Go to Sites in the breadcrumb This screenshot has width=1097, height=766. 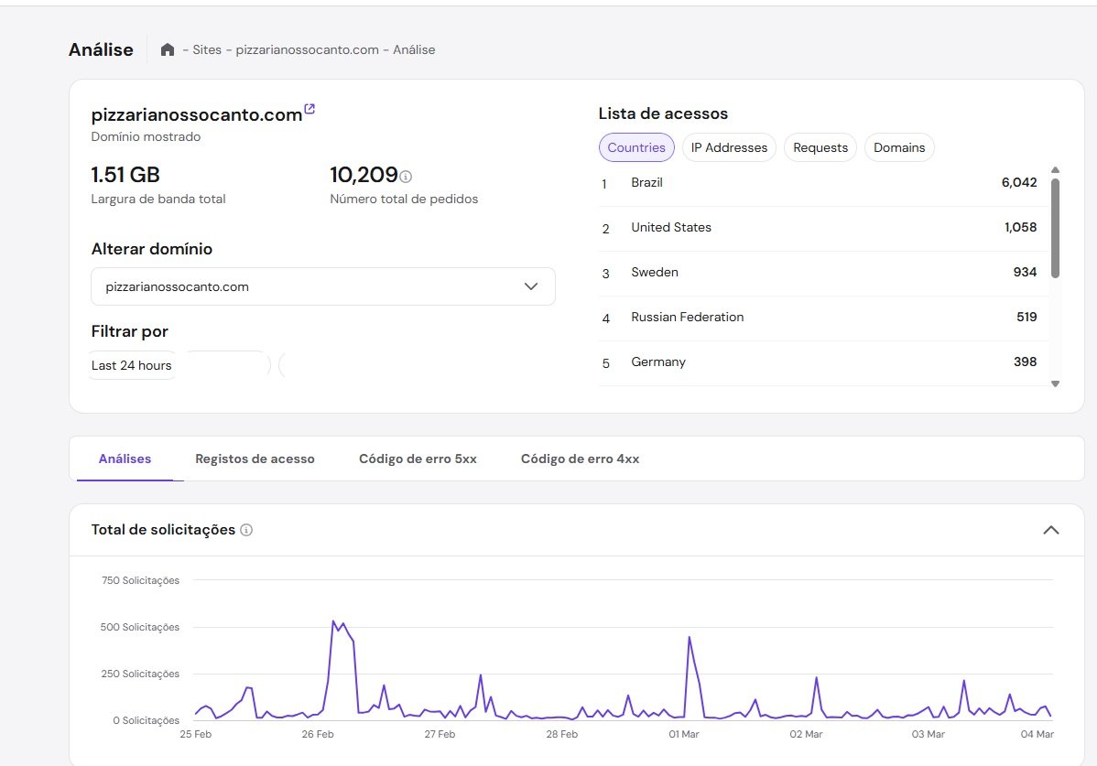tap(207, 49)
